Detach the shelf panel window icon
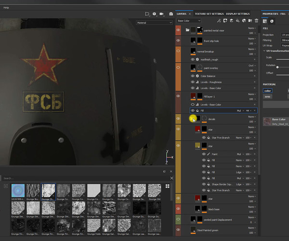Image resolution: width=289 pixels, height=241 pixels. coord(164,172)
